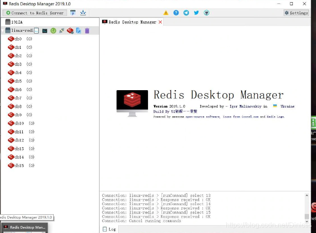Open the icons8.com link
The width and height of the screenshot is (316, 233).
point(240,117)
